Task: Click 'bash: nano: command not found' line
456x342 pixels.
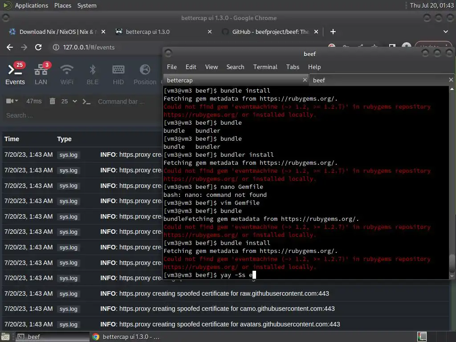Action: [x=215, y=195]
